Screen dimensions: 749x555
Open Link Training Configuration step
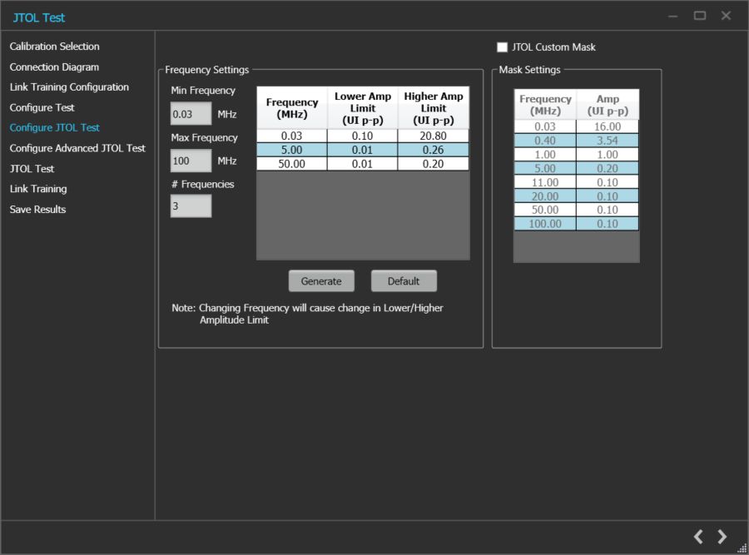[69, 87]
